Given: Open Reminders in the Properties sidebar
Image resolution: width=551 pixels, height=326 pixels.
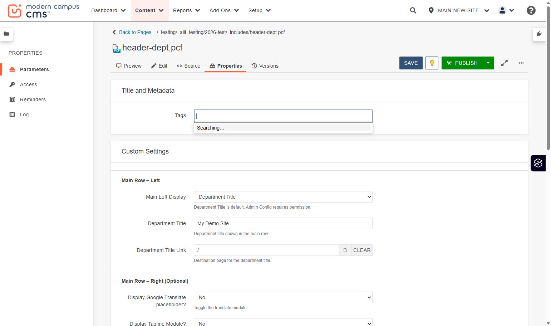Looking at the screenshot, I should click(33, 99).
